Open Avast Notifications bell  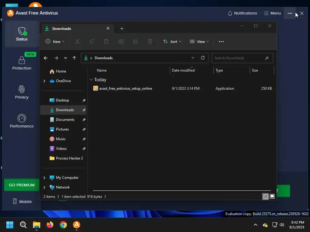click(x=242, y=13)
